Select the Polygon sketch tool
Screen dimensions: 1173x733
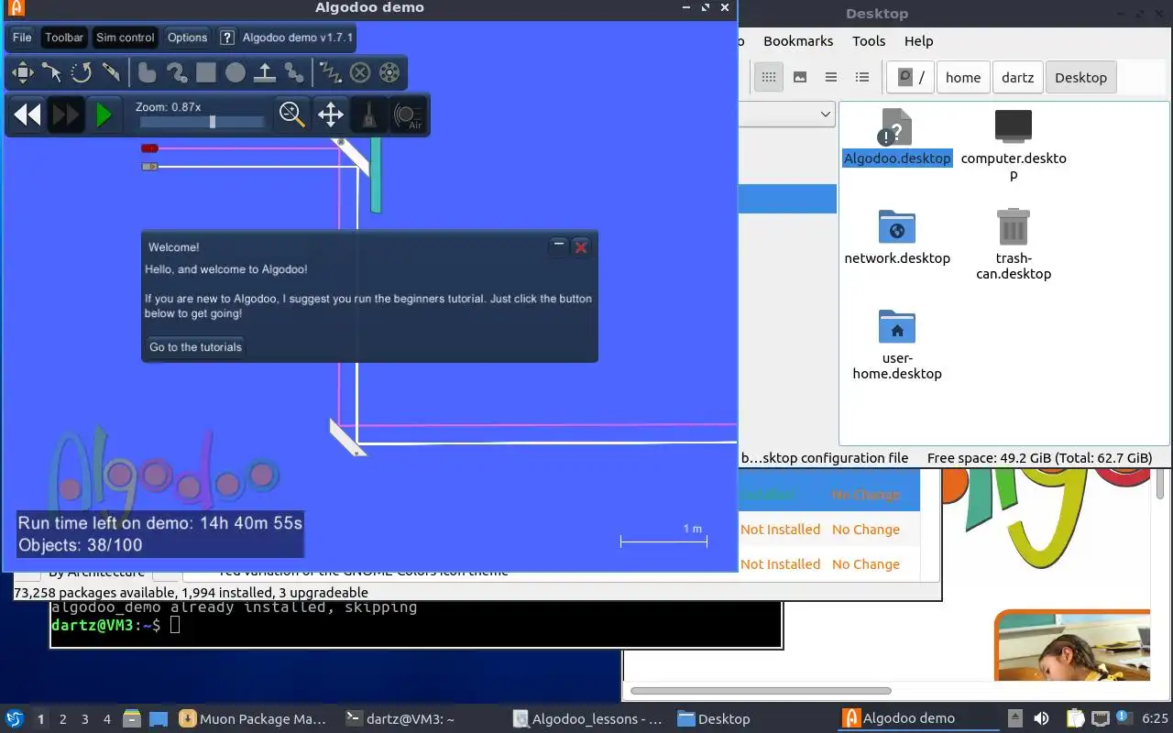pos(147,72)
